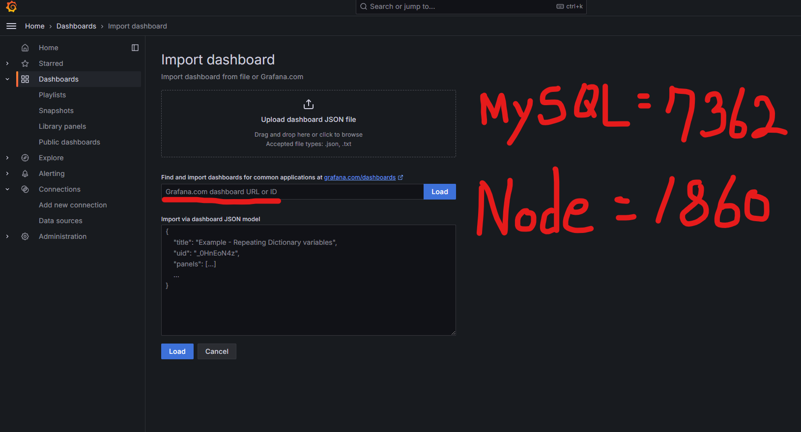Click the upload arrow icon
801x432 pixels.
tap(309, 104)
